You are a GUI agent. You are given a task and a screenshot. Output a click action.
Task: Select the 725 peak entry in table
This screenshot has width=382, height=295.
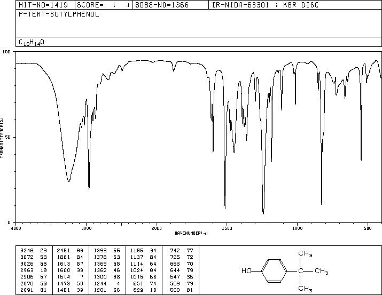(x=182, y=257)
